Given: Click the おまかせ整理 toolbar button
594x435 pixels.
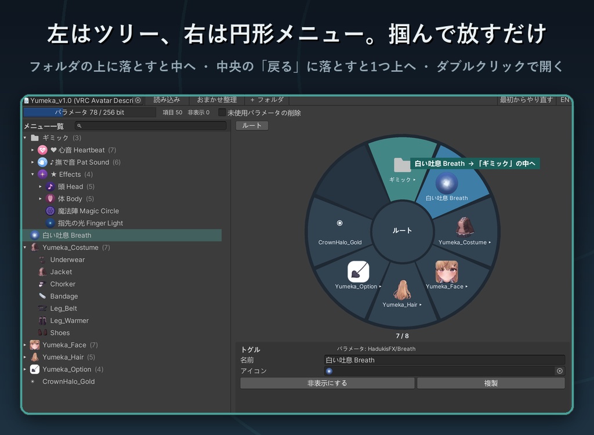Looking at the screenshot, I should pyautogui.click(x=217, y=100).
